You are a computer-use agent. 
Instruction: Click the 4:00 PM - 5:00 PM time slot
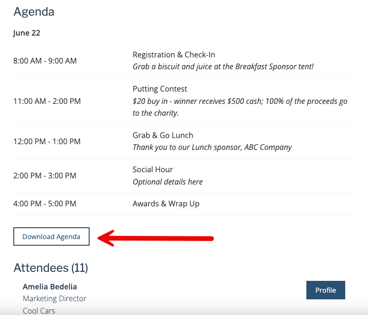point(45,204)
